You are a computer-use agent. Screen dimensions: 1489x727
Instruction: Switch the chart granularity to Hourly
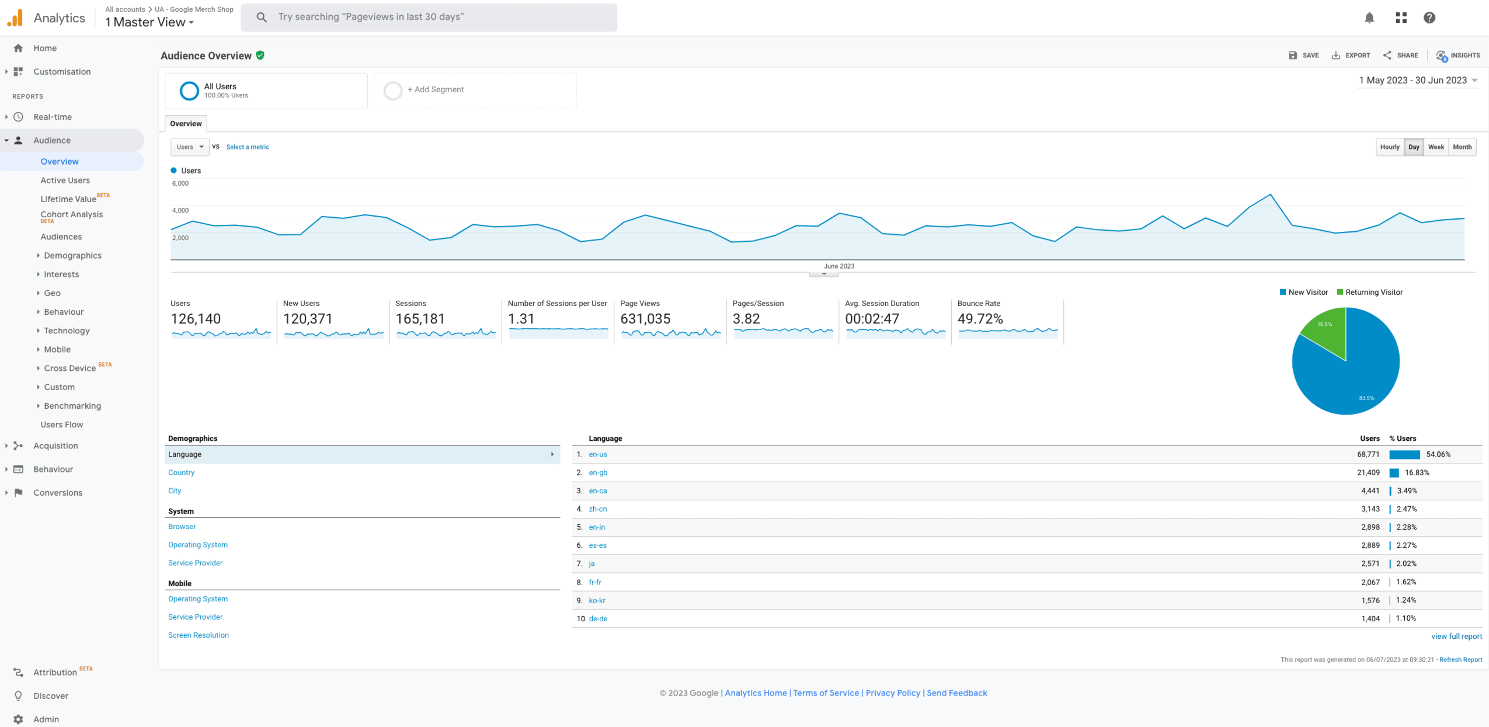[1390, 147]
